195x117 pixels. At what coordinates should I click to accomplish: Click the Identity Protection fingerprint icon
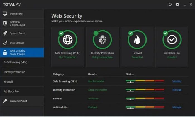click(x=102, y=40)
